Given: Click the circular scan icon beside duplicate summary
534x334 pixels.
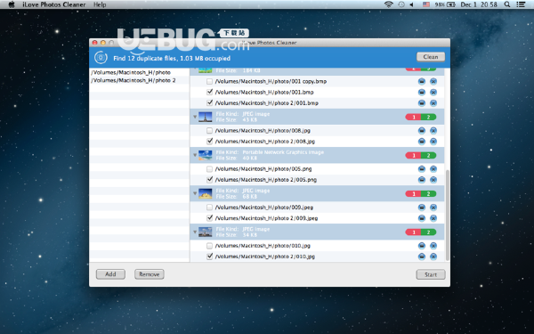Looking at the screenshot, I should [x=101, y=58].
